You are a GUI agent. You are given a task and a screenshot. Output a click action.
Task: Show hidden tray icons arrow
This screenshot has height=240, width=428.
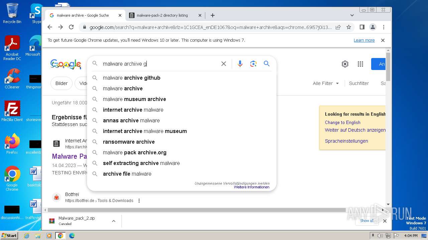tap(373, 235)
